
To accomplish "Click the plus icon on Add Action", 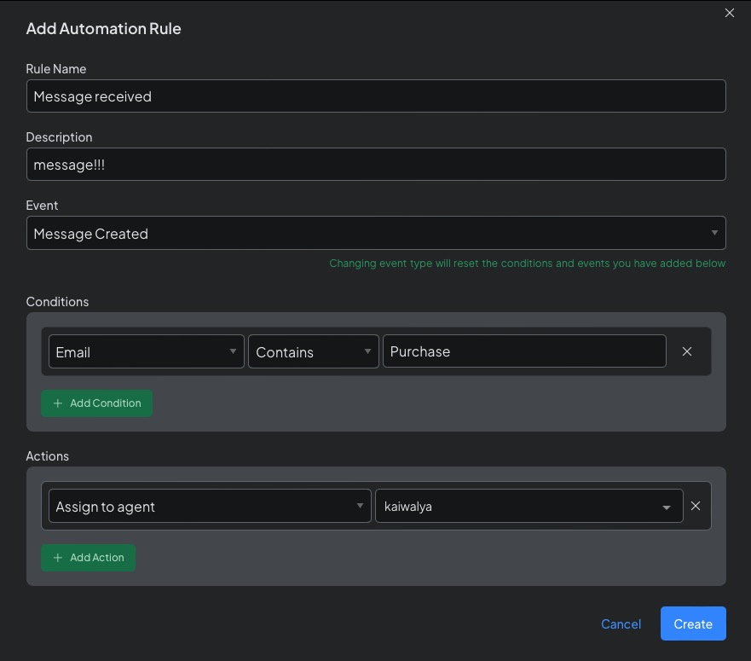I will click(x=58, y=557).
